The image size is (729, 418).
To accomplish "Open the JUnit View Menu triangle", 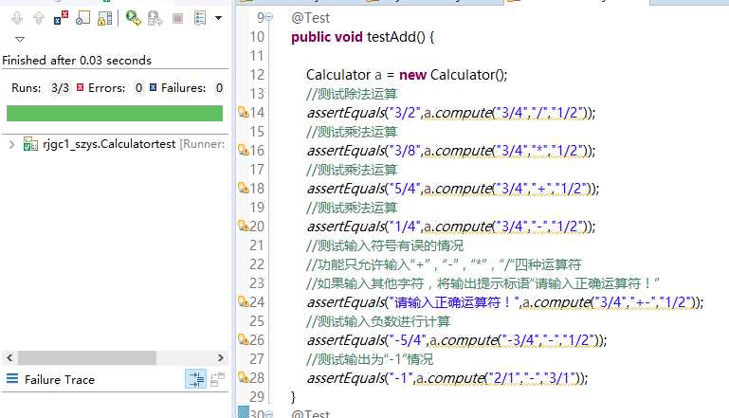I will [20, 39].
